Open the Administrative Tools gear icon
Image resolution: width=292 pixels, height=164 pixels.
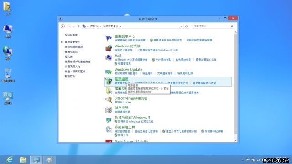(x=109, y=129)
